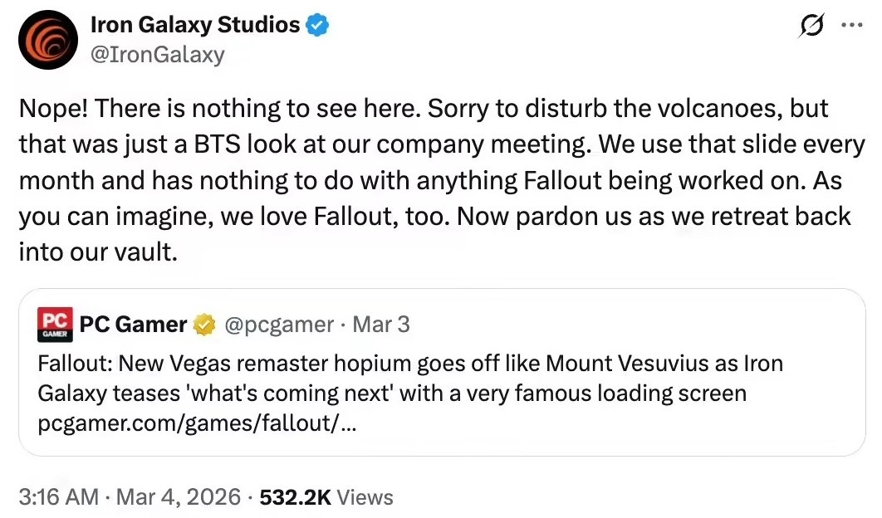Open the Iron Galaxy Studios display name

[195, 26]
